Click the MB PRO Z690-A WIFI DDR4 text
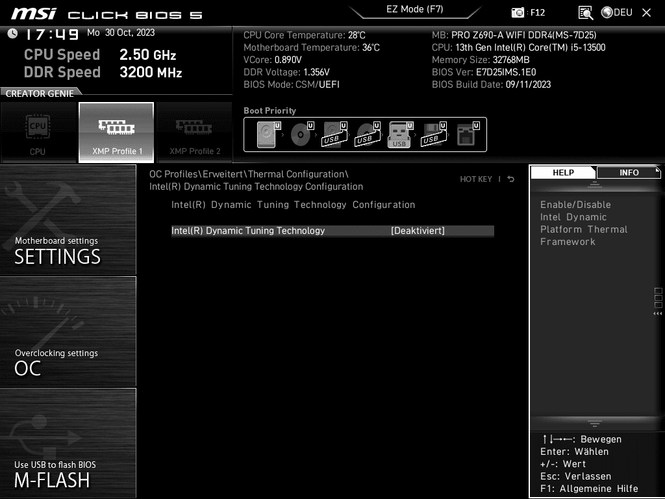665x499 pixels. (x=514, y=35)
